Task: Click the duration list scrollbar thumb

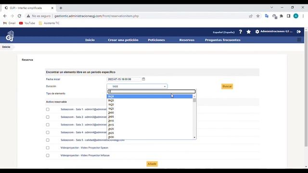Action: (x=194, y=100)
